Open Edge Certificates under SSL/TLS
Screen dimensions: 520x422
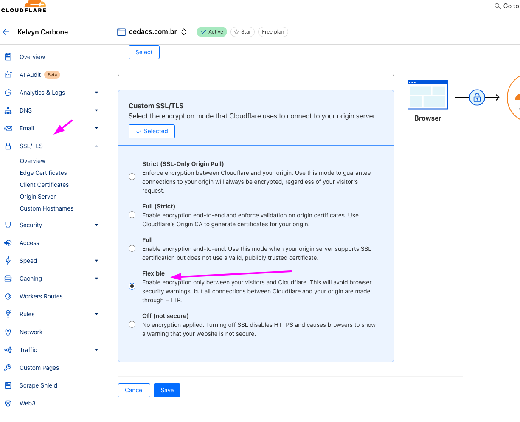43,173
